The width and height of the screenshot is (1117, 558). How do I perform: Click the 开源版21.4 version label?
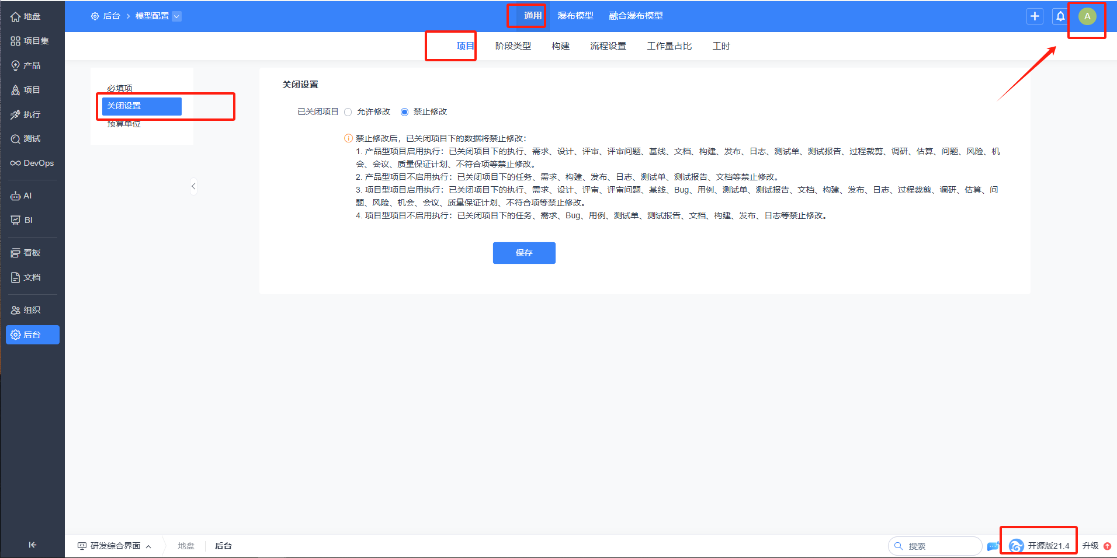coord(1048,546)
